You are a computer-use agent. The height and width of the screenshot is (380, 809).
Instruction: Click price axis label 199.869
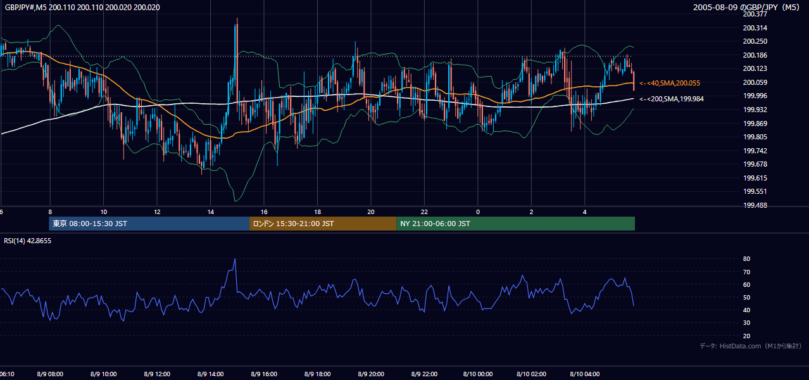[755, 123]
